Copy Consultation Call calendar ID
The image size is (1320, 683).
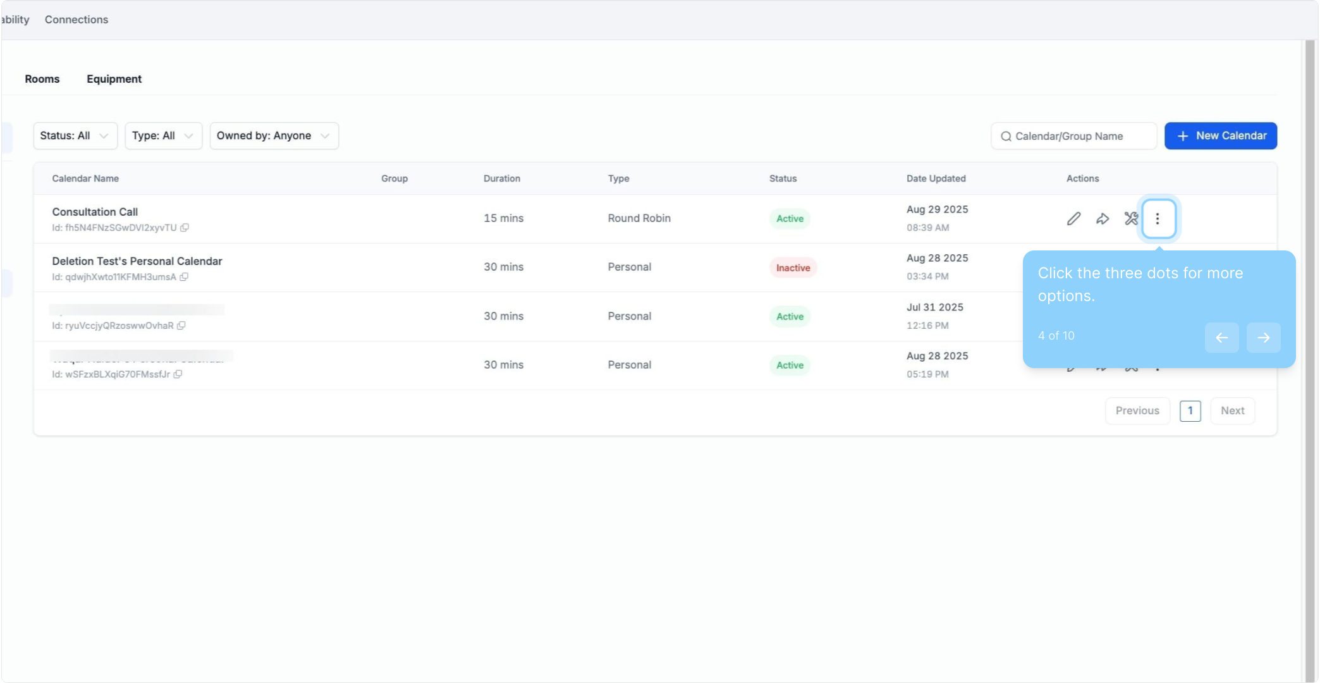pos(185,228)
